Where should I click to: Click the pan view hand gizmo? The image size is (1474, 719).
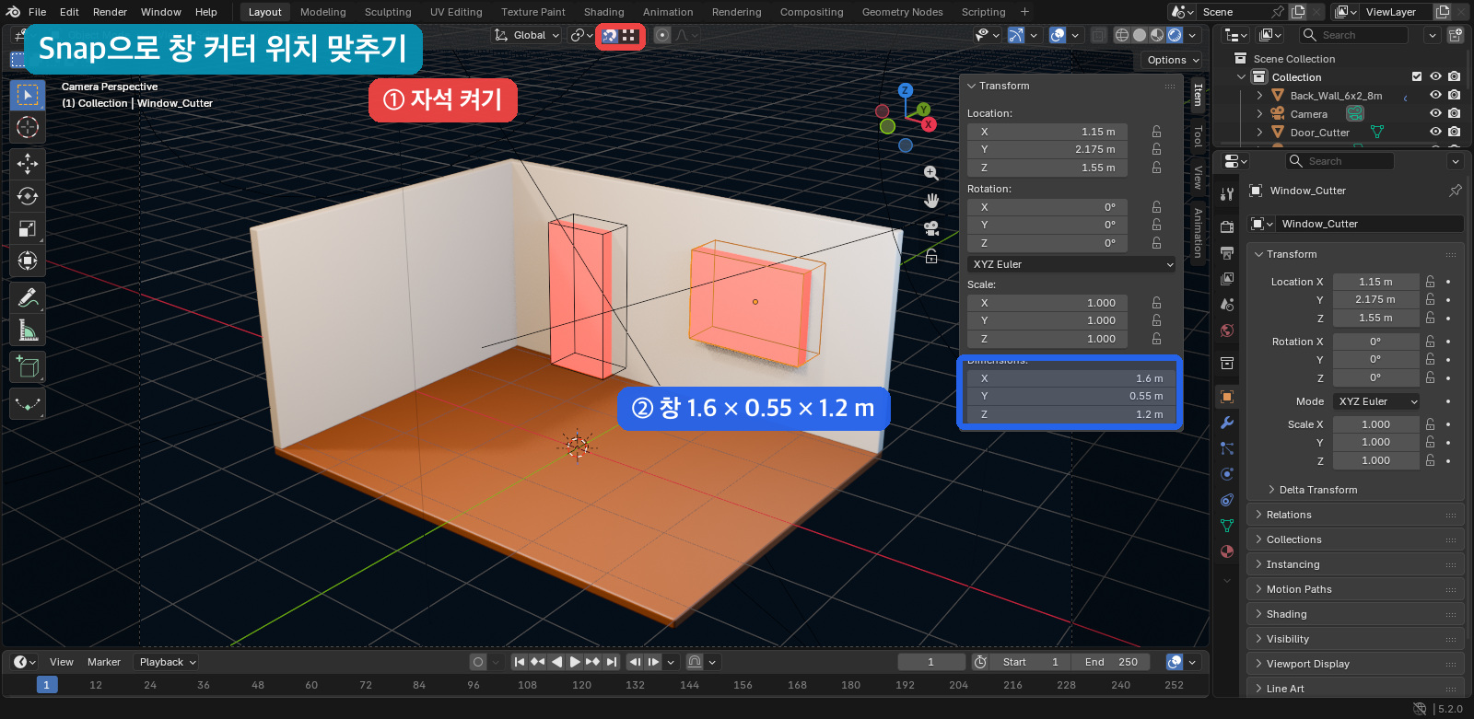pos(931,201)
